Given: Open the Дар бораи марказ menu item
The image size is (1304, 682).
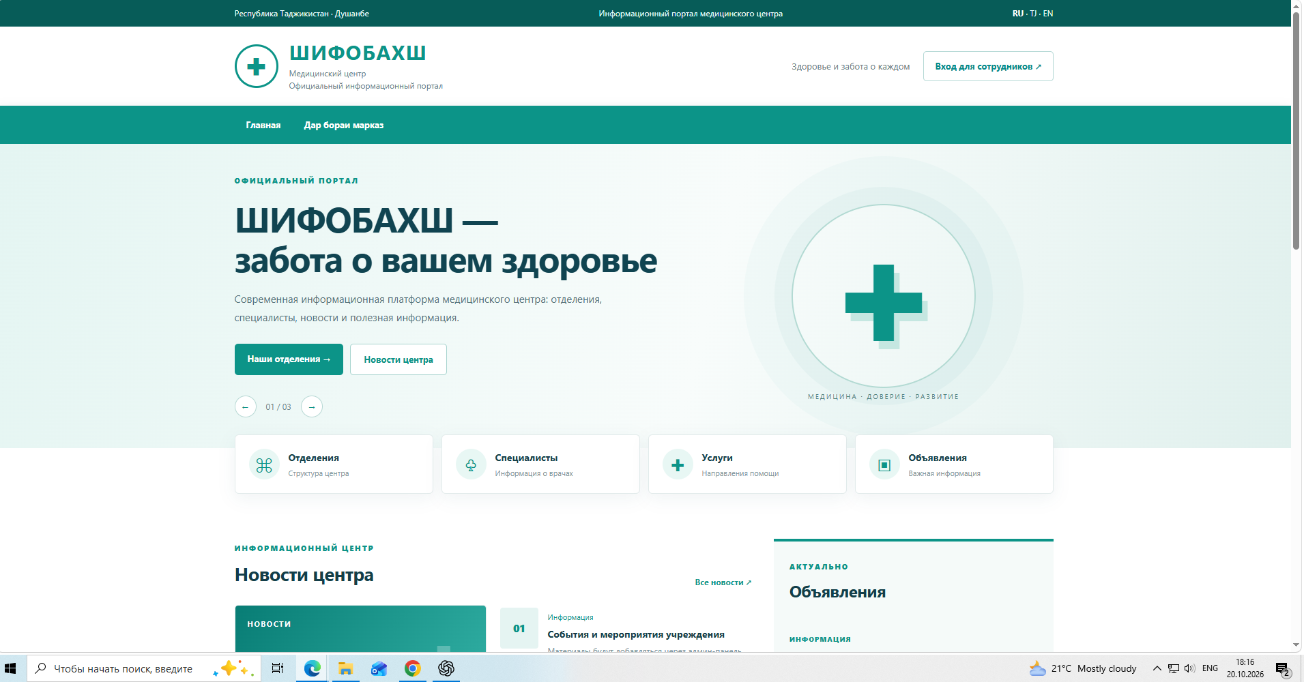Looking at the screenshot, I should pyautogui.click(x=344, y=125).
